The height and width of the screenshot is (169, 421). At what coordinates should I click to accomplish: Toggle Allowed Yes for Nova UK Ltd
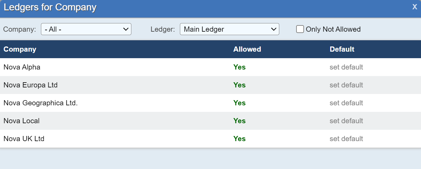(239, 139)
